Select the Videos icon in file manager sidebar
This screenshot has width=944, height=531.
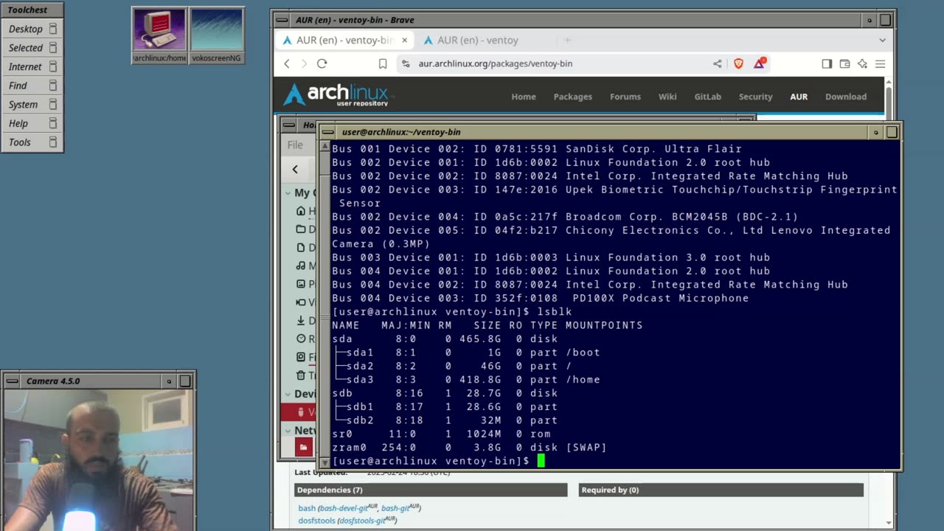point(301,302)
